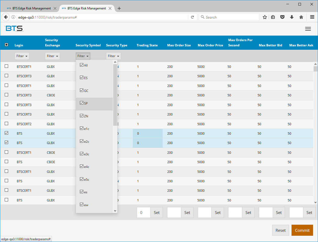318x242 pixels.
Task: Bookmark this page with star icon
Action: pos(265,17)
